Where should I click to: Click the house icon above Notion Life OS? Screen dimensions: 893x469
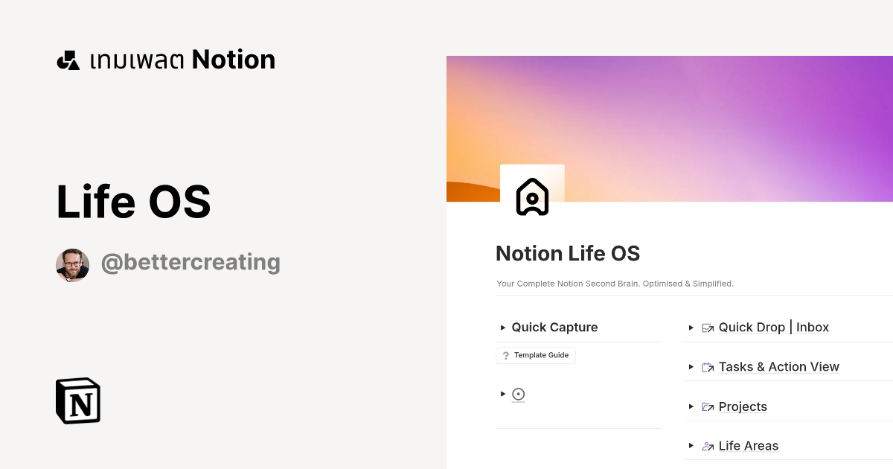(x=532, y=197)
